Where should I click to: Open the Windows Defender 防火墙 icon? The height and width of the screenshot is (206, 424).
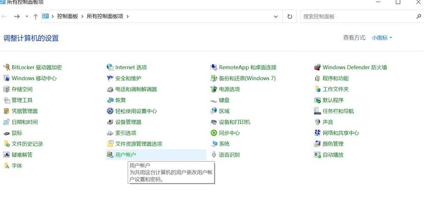tap(318, 67)
